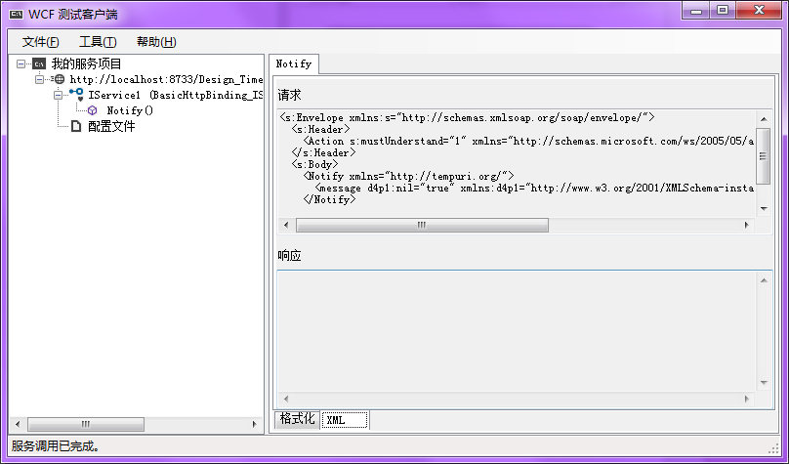Click inside the empty 响应 text box
The height and width of the screenshot is (464, 789).
(x=517, y=331)
